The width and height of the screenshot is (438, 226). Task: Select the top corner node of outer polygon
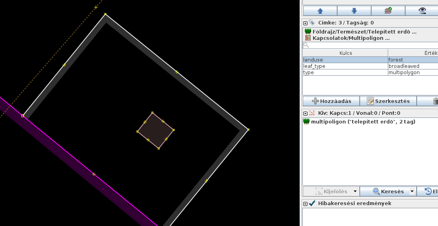[105, 14]
